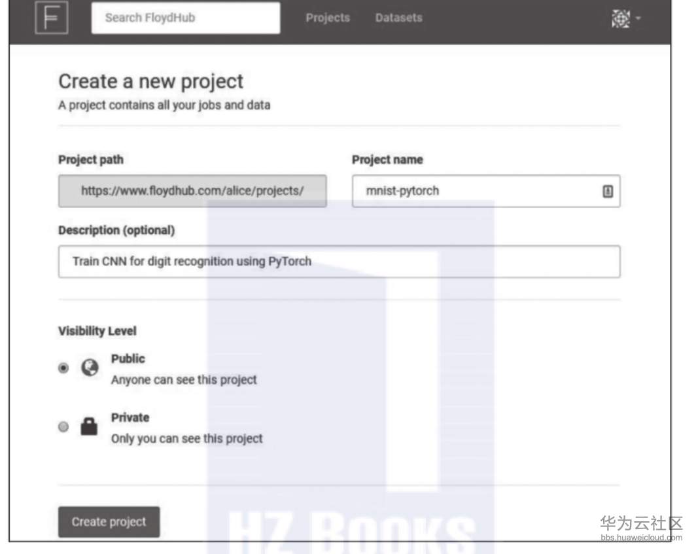
Task: Click the 'Visibility Level' section label
Action: [x=97, y=331]
